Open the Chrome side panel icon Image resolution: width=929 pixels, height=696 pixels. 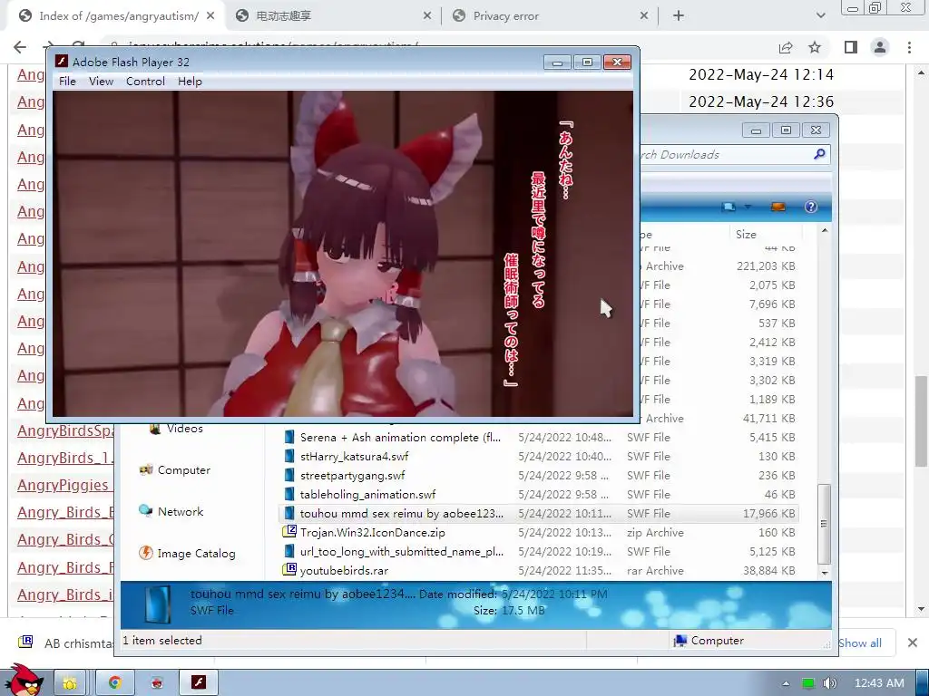coord(851,47)
